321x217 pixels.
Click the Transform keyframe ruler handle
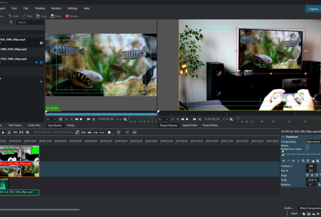point(283,154)
